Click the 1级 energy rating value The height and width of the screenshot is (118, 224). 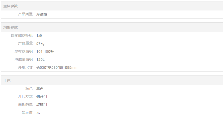click(39, 35)
